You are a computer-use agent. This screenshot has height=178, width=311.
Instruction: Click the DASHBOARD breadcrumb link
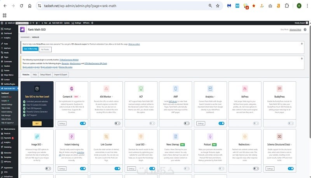tap(25, 37)
